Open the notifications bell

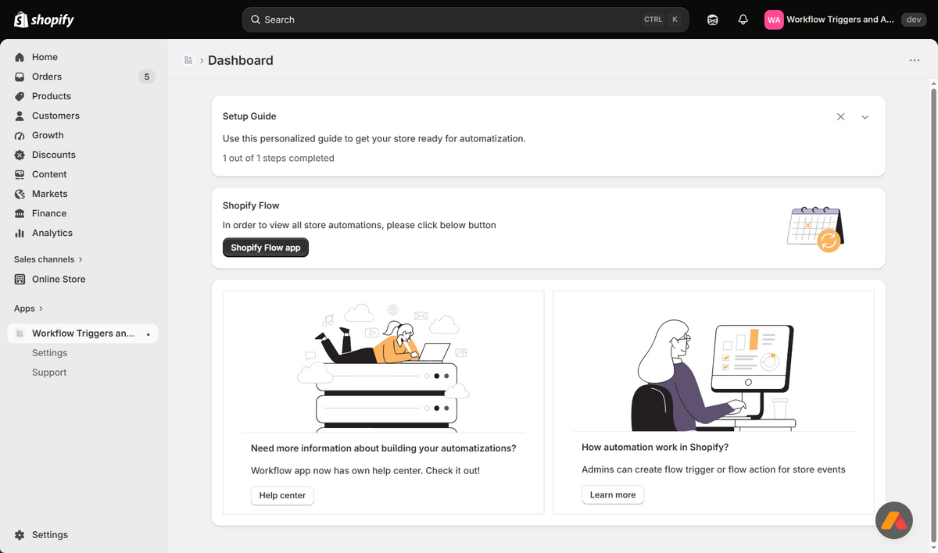743,20
